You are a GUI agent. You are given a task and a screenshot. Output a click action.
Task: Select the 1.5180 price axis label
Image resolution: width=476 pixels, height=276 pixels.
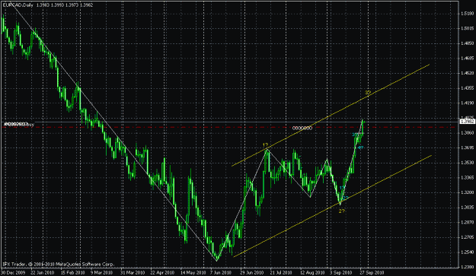point(467,14)
